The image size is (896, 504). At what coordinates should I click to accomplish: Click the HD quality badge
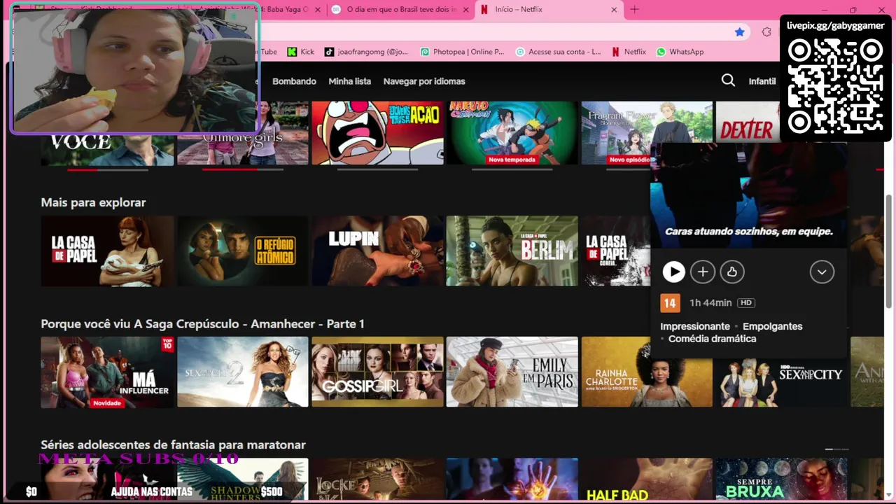[x=746, y=303]
